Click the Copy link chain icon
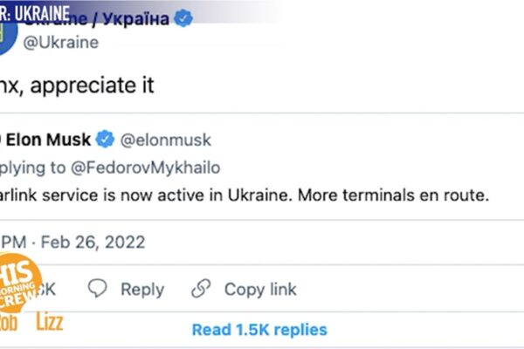The width and height of the screenshot is (524, 349). [201, 288]
